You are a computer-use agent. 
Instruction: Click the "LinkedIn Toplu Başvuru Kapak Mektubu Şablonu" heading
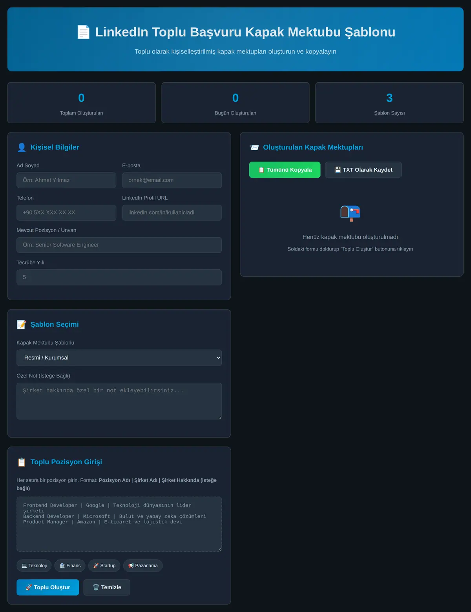tap(245, 32)
